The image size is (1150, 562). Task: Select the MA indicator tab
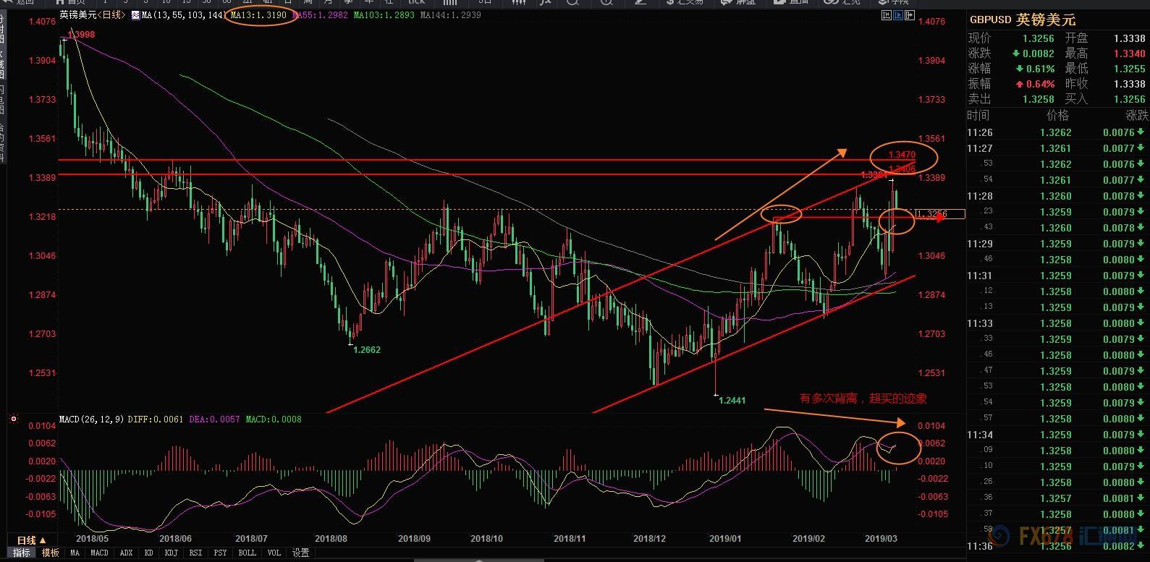[x=75, y=553]
